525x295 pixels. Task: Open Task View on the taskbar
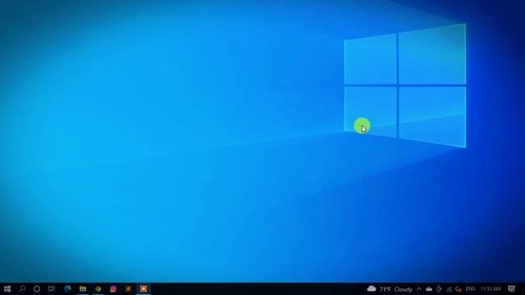point(52,288)
